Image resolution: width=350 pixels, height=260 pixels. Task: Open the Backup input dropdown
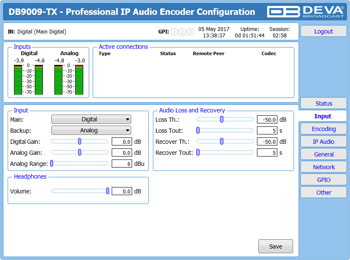coord(91,130)
